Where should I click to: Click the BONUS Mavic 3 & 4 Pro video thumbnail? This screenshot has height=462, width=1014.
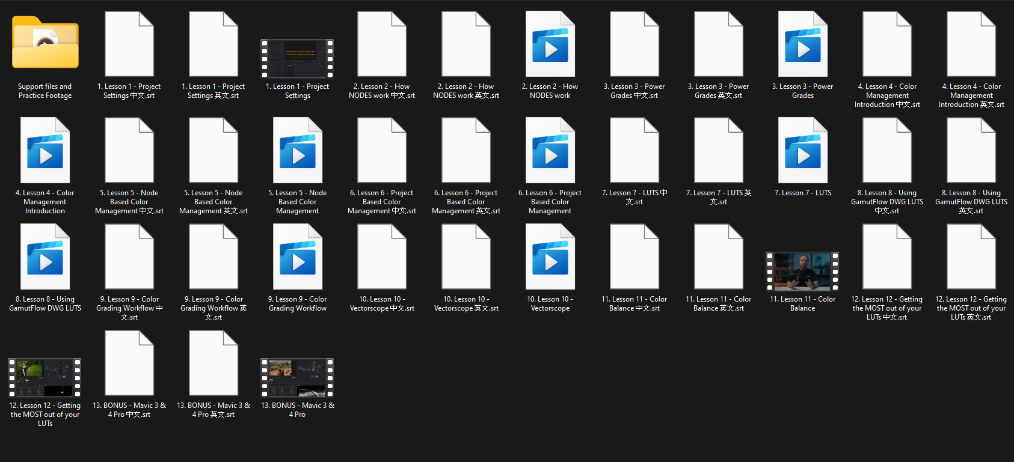(297, 378)
